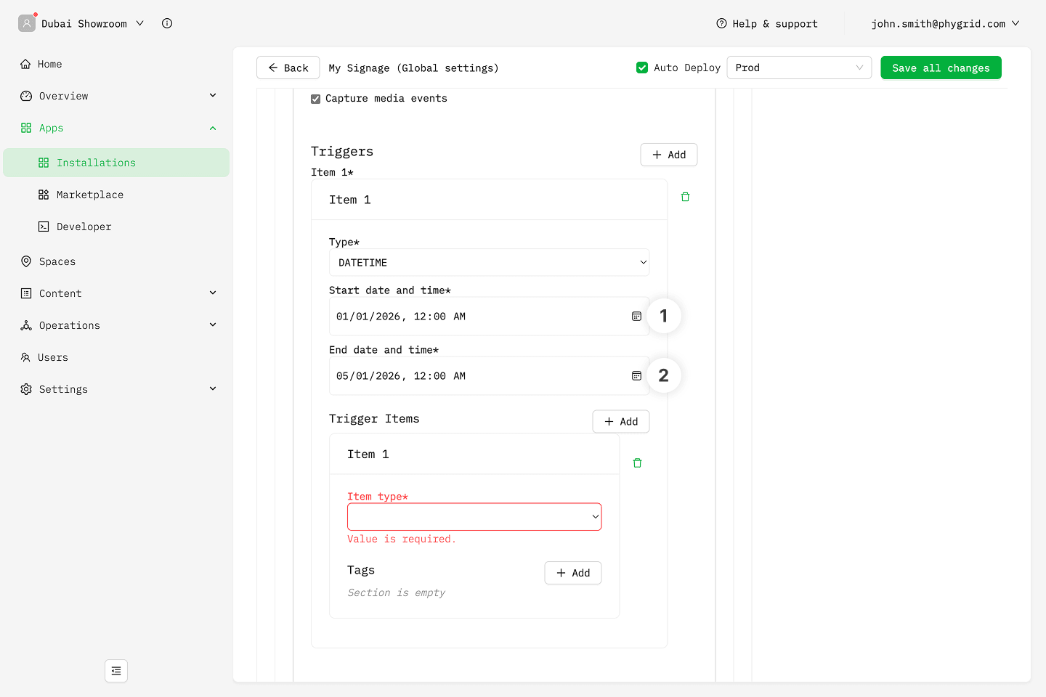Open calendar picker for End date
The image size is (1046, 697).
point(636,376)
